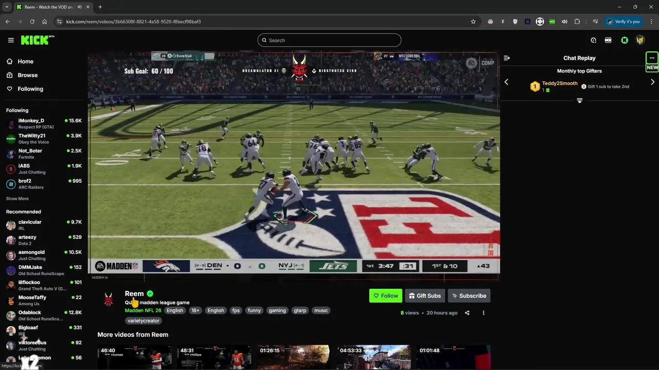Image resolution: width=659 pixels, height=370 pixels.
Task: Expand Show More under Following
Action: [18, 198]
